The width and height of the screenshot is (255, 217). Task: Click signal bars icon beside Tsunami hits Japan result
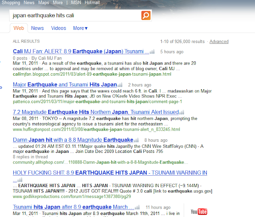(x=137, y=207)
